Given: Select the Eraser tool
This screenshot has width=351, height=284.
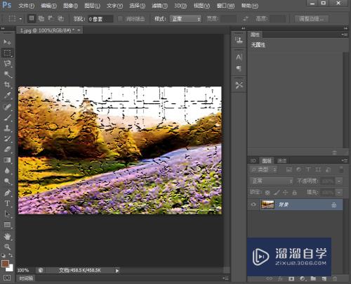Looking at the screenshot, I should (x=7, y=149).
